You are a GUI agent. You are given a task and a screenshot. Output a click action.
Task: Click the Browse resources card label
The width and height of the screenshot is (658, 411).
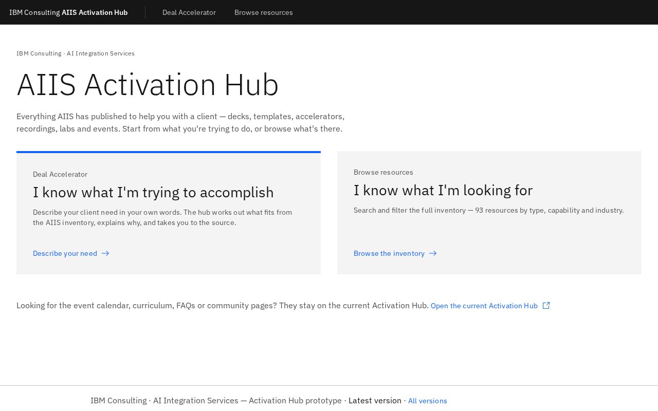pos(383,172)
